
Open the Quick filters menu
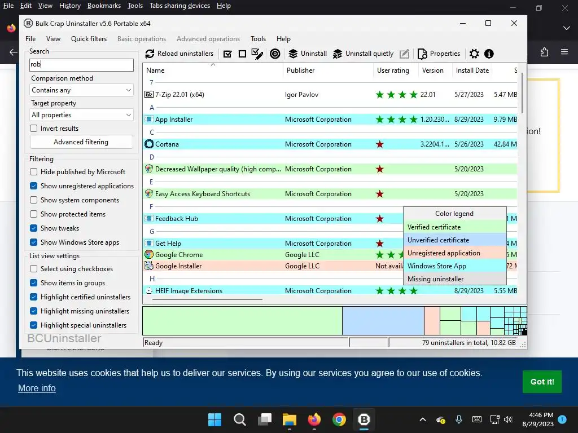(89, 39)
